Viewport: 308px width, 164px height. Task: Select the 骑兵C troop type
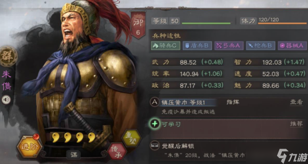pos(166,46)
